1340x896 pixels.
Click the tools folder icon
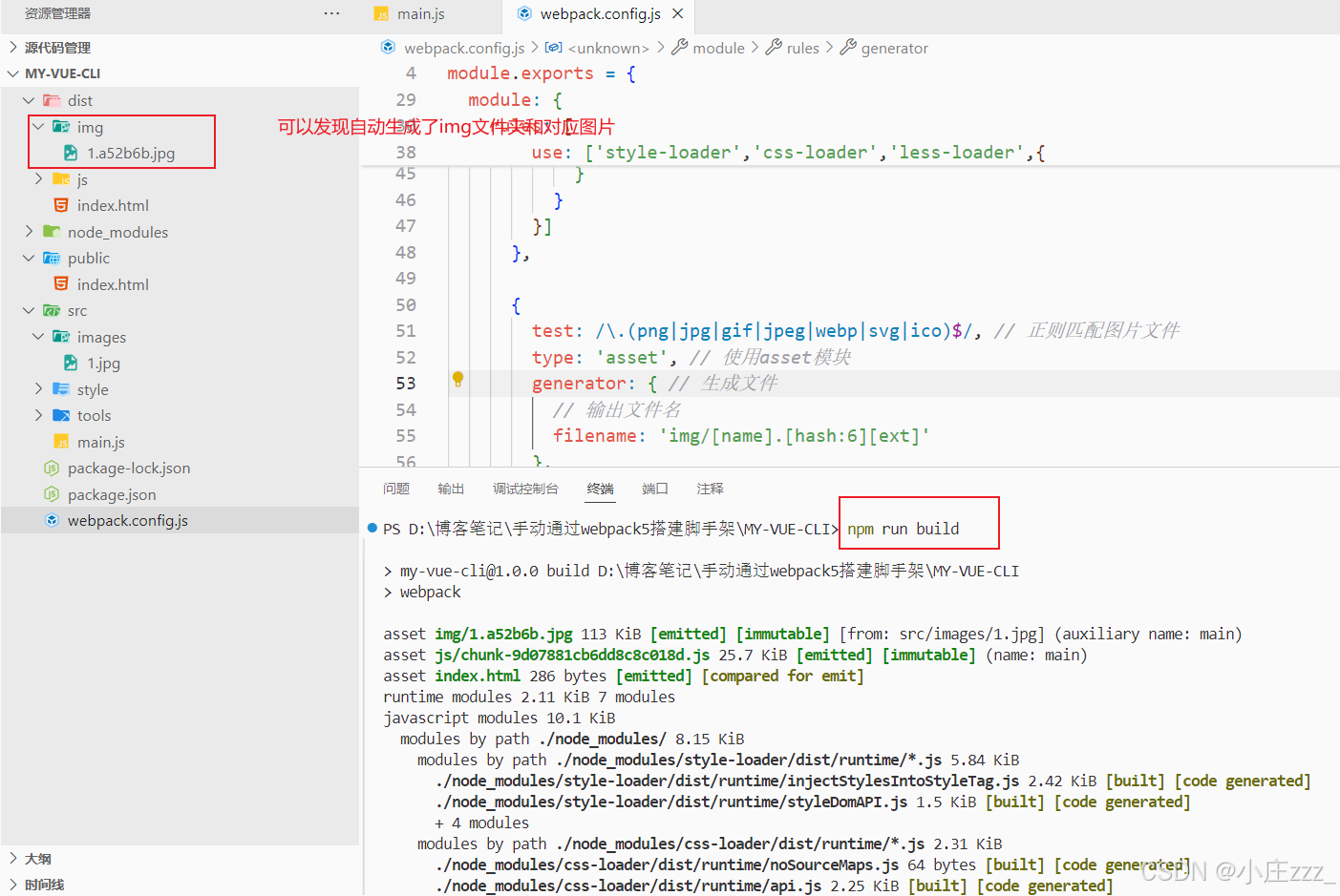point(61,415)
